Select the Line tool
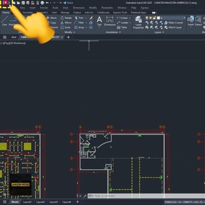The width and height of the screenshot is (205, 205). tap(4, 21)
